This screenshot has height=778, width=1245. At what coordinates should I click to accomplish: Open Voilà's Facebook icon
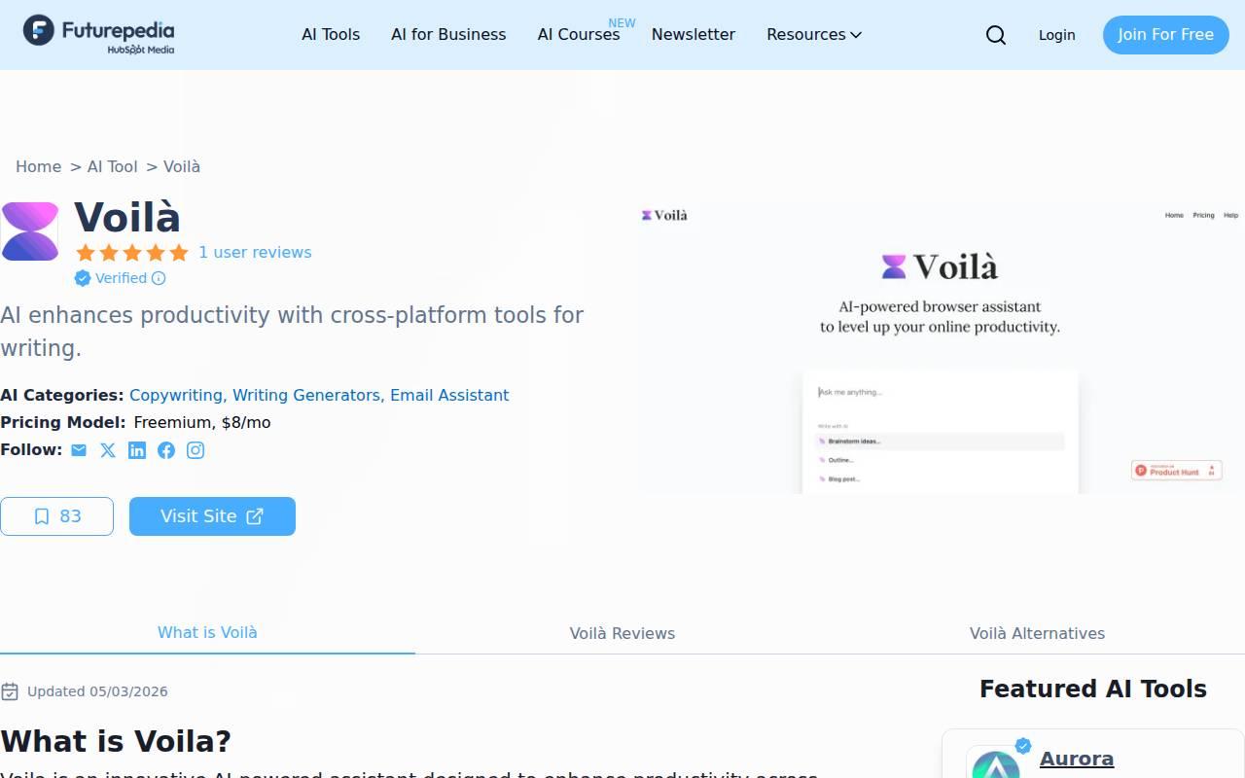(x=166, y=450)
